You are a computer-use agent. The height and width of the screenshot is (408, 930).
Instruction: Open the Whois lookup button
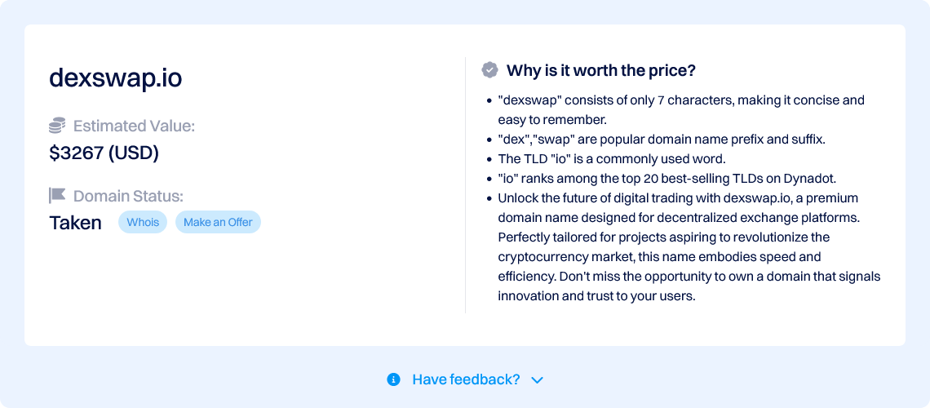click(x=143, y=223)
